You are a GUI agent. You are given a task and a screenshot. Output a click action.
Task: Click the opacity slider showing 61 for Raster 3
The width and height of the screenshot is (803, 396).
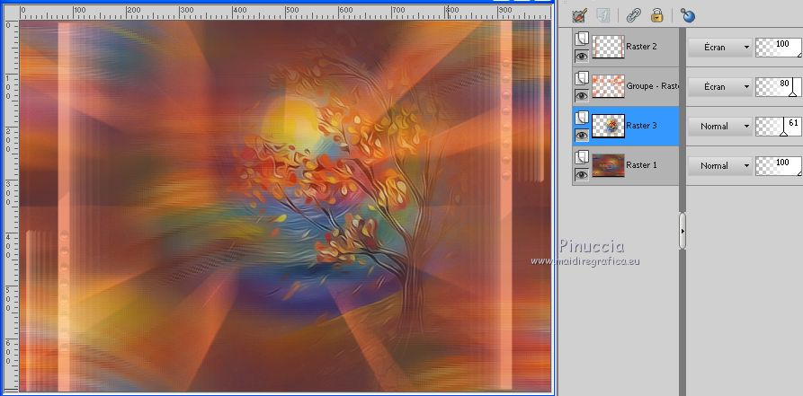coord(779,126)
